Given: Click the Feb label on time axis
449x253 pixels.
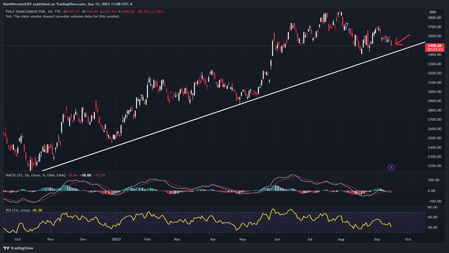Looking at the screenshot, I should click(x=147, y=239).
